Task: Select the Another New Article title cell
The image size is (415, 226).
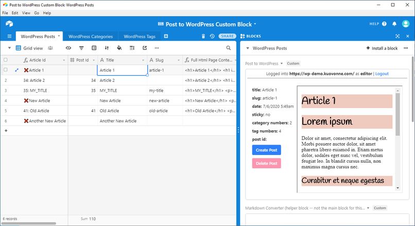Action: tap(122, 121)
